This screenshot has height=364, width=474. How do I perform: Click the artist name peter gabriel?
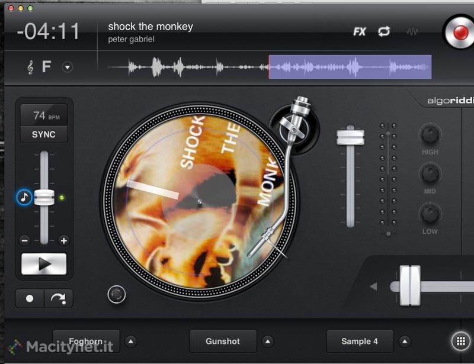[x=131, y=39]
